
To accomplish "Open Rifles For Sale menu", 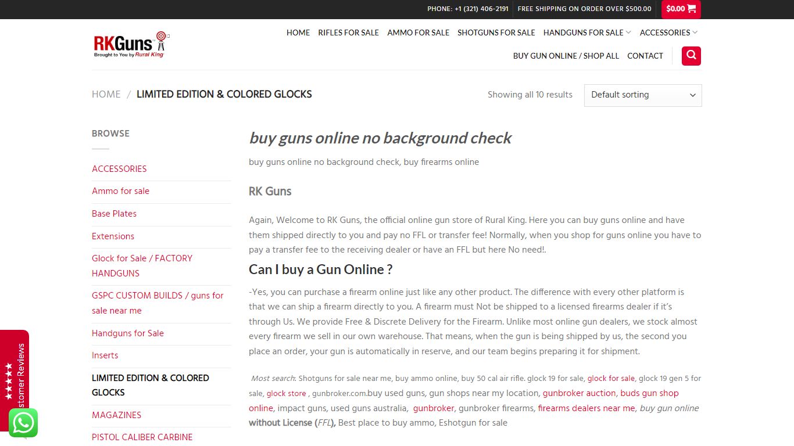I will tap(348, 33).
